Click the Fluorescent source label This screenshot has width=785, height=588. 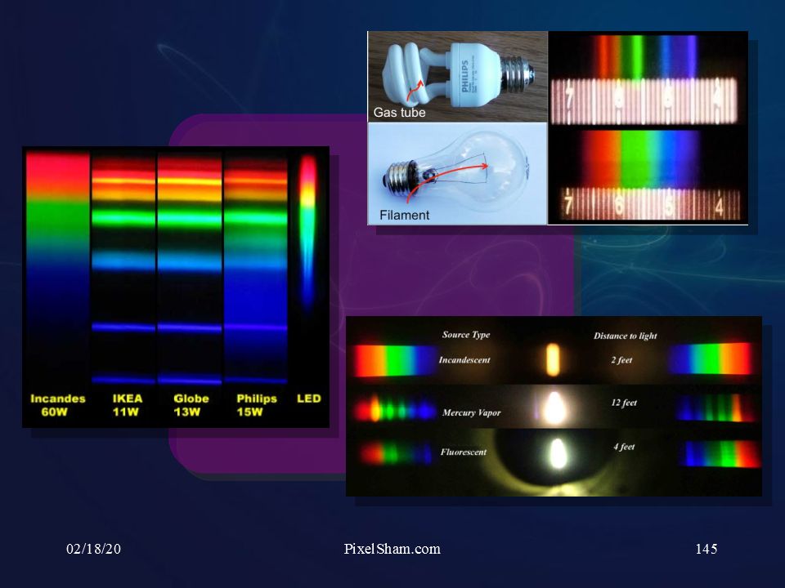pos(463,452)
